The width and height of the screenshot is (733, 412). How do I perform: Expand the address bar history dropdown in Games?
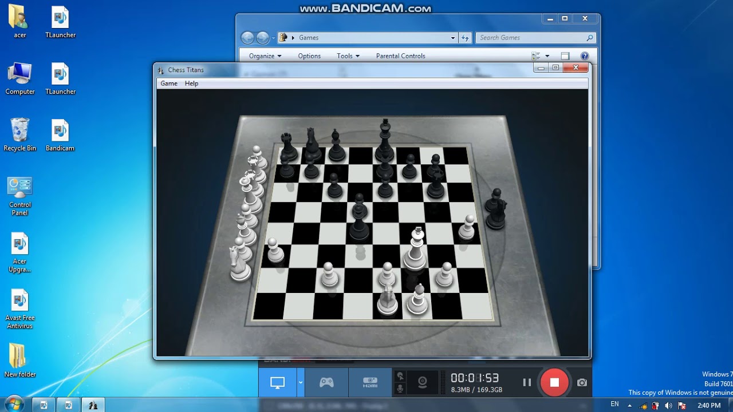tap(453, 38)
